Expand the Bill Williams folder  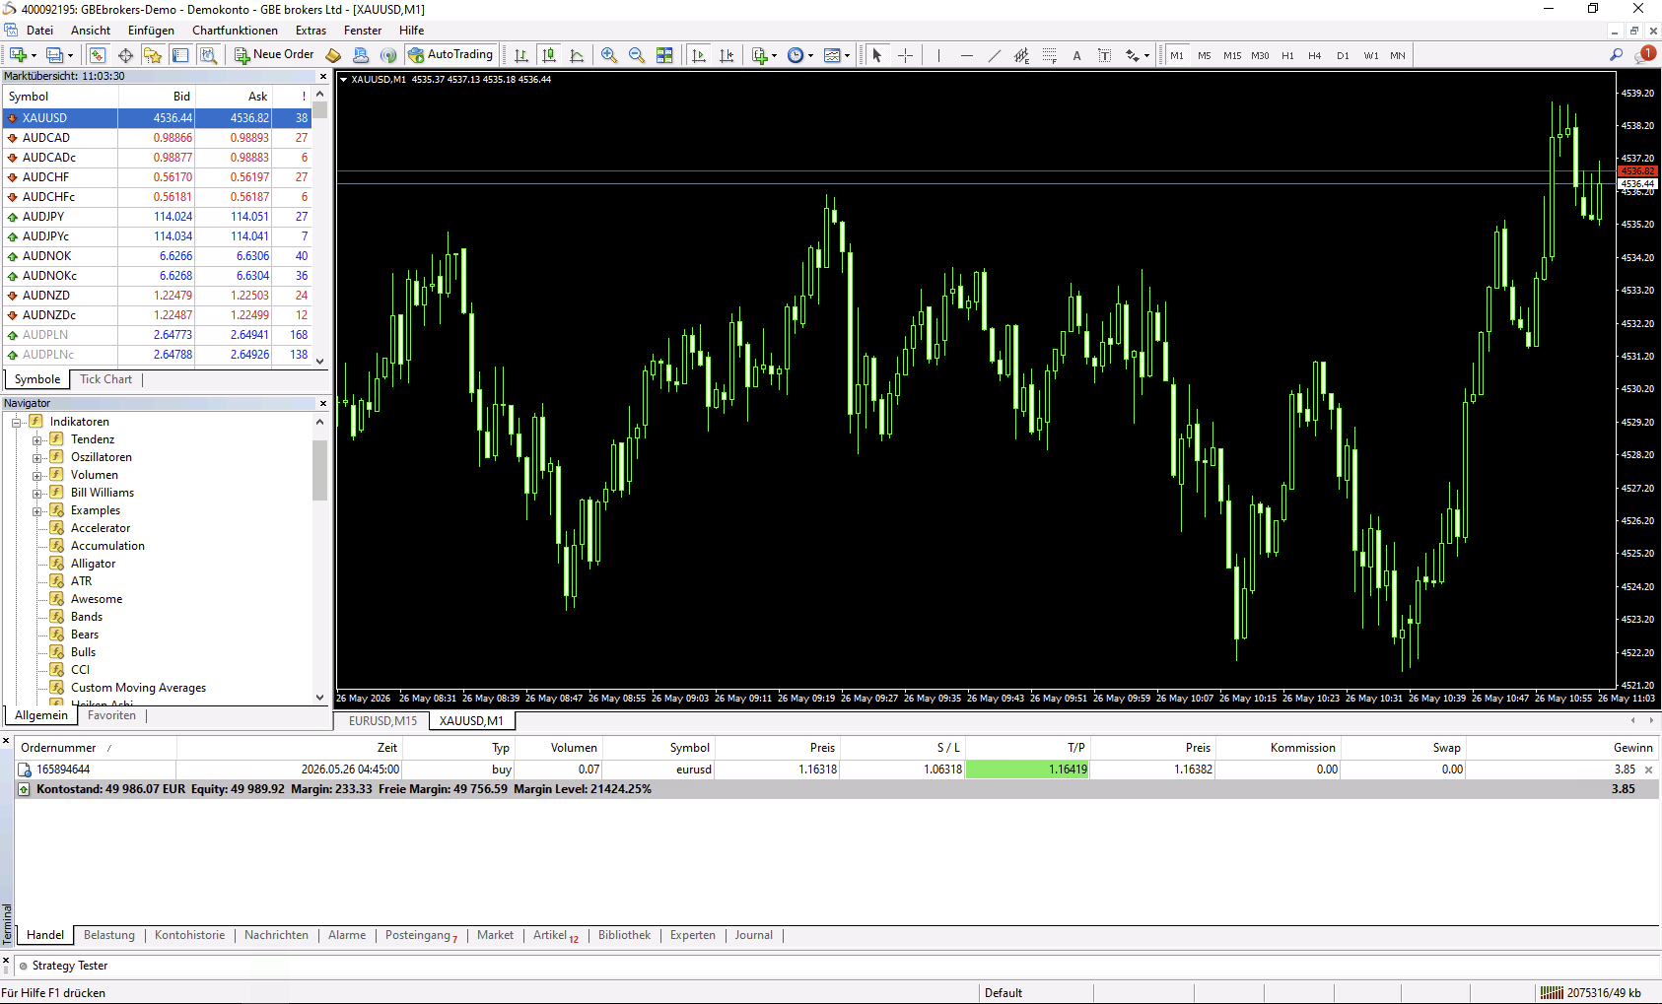[36, 493]
